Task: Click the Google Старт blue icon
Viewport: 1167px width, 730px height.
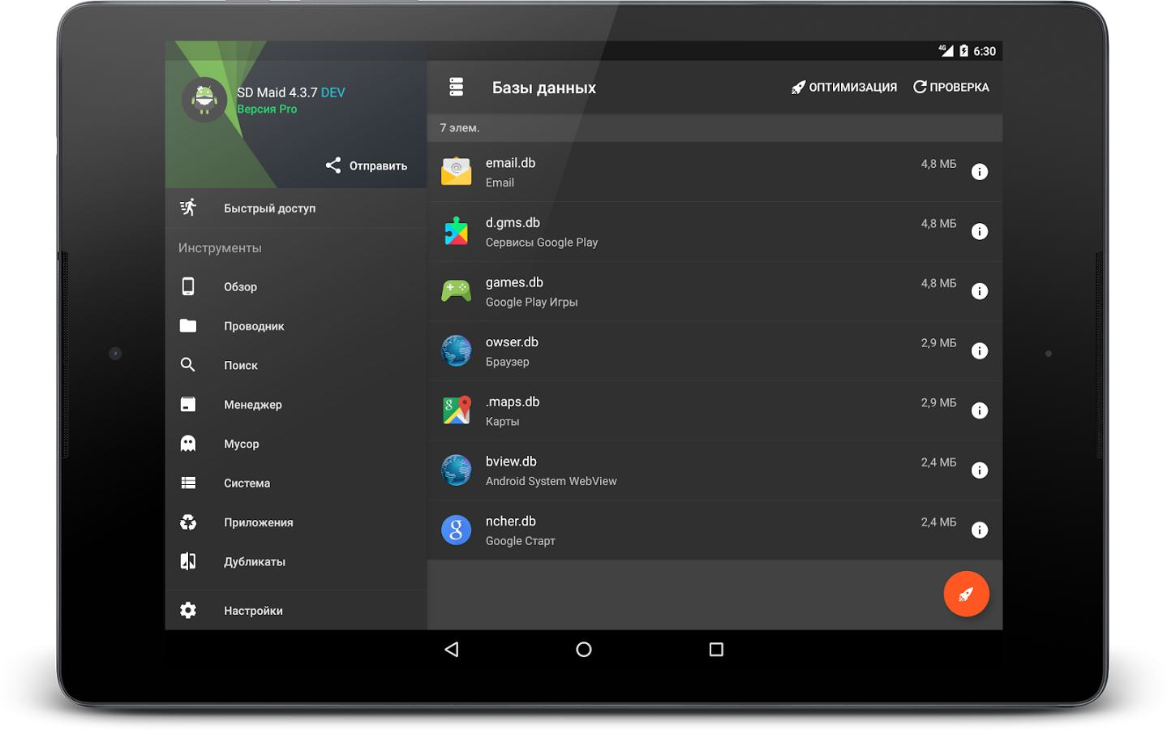Action: (x=457, y=530)
